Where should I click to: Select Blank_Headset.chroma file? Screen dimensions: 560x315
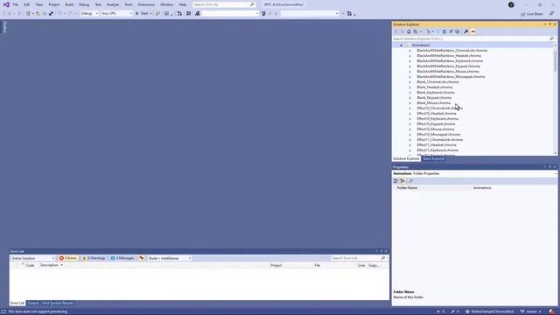pos(434,87)
